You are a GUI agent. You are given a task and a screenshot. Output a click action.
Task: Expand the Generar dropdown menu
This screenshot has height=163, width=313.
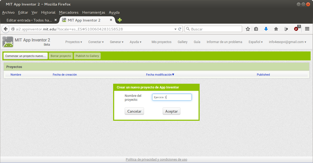click(x=117, y=42)
